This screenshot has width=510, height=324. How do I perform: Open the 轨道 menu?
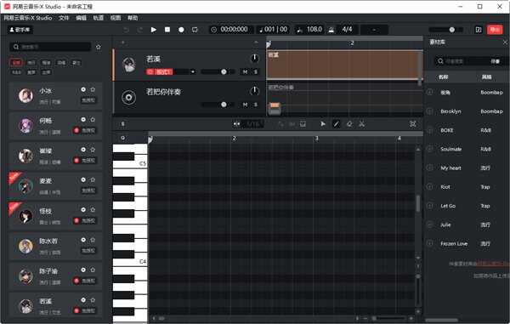99,18
